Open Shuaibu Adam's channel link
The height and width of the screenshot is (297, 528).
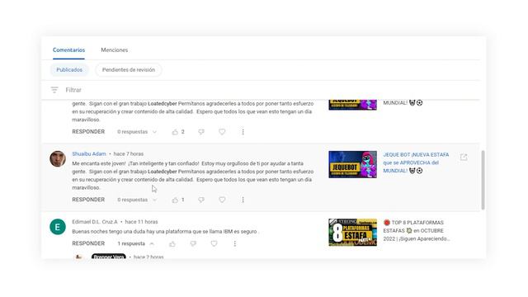[x=89, y=153]
